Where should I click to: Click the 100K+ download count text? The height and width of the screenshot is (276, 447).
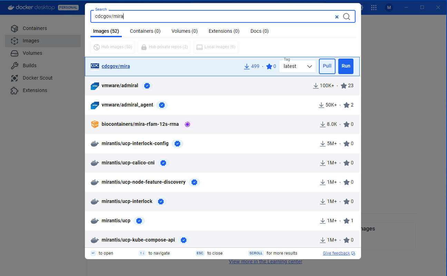point(327,86)
